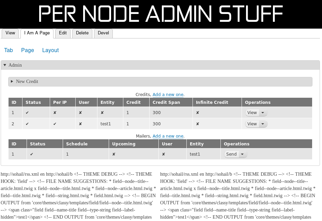Click Status checkmark in mailer row
Image resolution: width=322 pixels, height=221 pixels.
(x=32, y=154)
